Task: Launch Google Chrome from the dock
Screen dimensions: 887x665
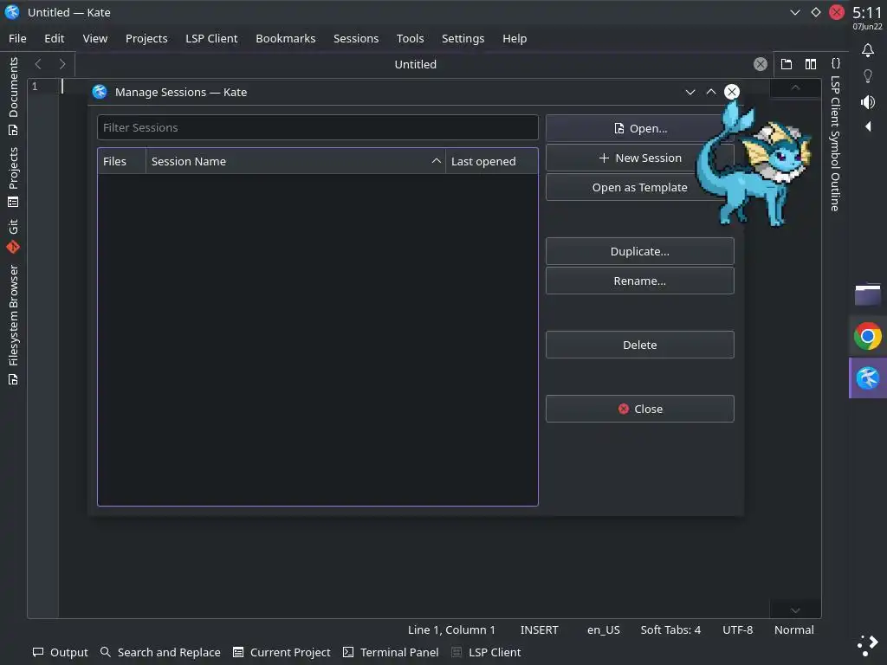Action: click(868, 337)
